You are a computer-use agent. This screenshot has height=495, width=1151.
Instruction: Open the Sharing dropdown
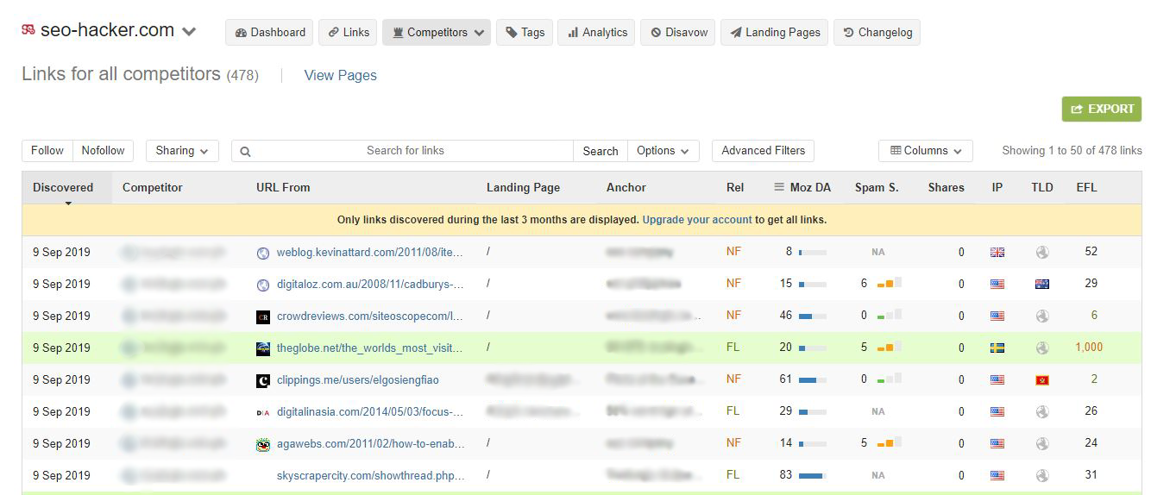[182, 151]
